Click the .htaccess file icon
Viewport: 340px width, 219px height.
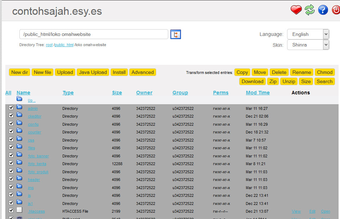click(x=19, y=210)
